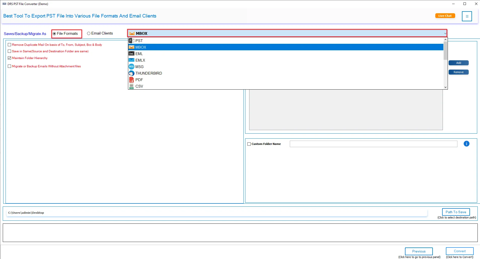Click the dropdown scroll-down arrow
Image resolution: width=480 pixels, height=259 pixels.
pos(445,87)
